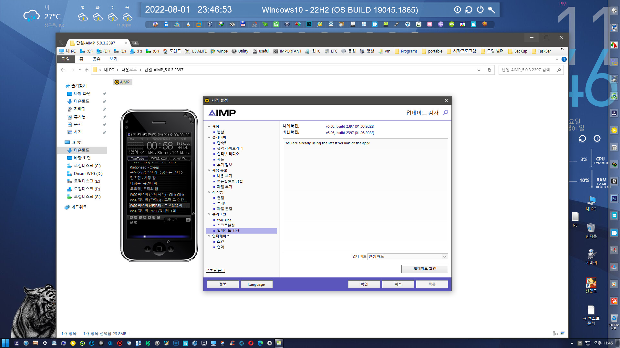Open the 프로필 폴더 link

click(215, 270)
